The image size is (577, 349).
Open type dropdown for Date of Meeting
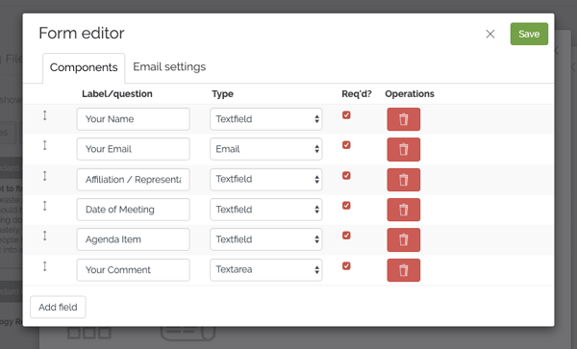266,210
